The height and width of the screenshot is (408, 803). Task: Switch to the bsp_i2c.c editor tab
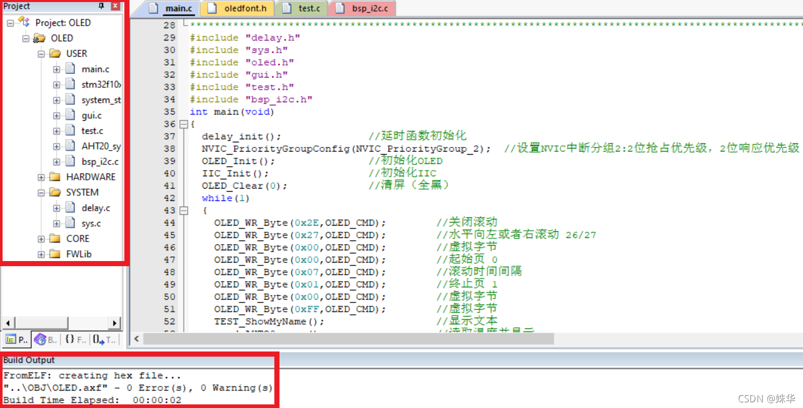(363, 8)
